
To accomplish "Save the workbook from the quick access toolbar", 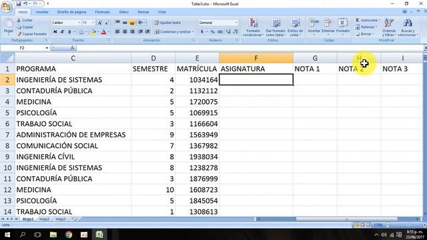I will click(18, 4).
